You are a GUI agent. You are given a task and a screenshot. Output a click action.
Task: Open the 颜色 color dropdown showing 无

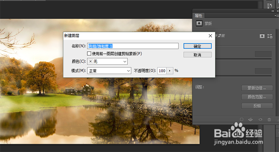[107, 61]
